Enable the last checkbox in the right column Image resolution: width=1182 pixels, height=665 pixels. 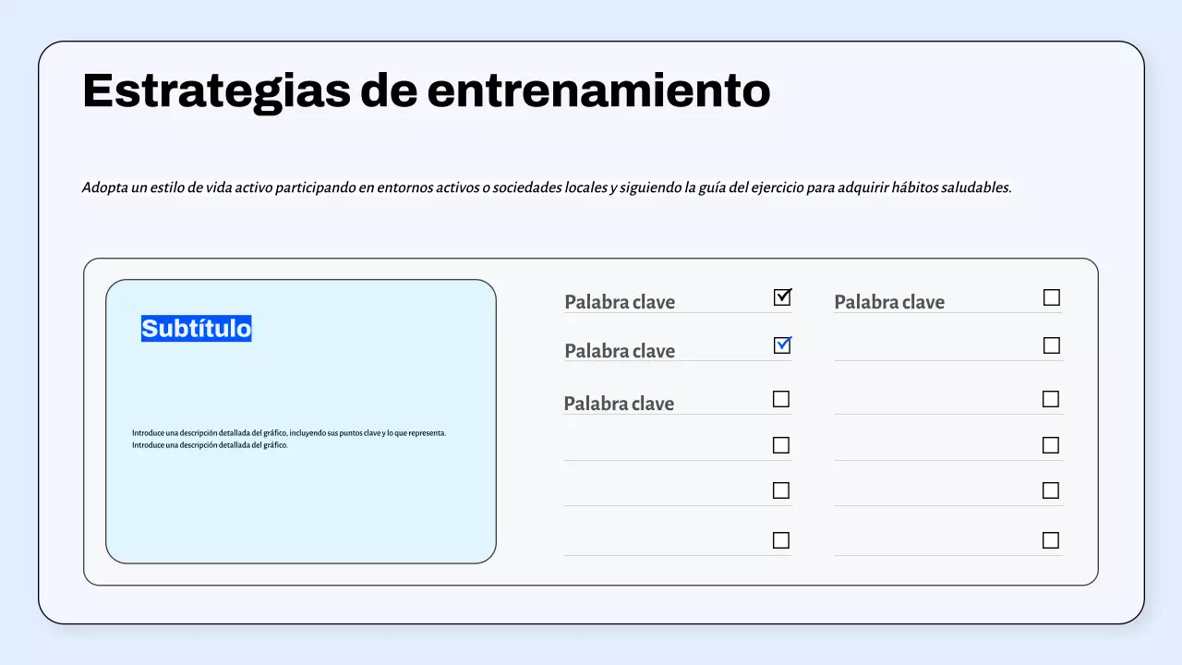pyautogui.click(x=1052, y=538)
